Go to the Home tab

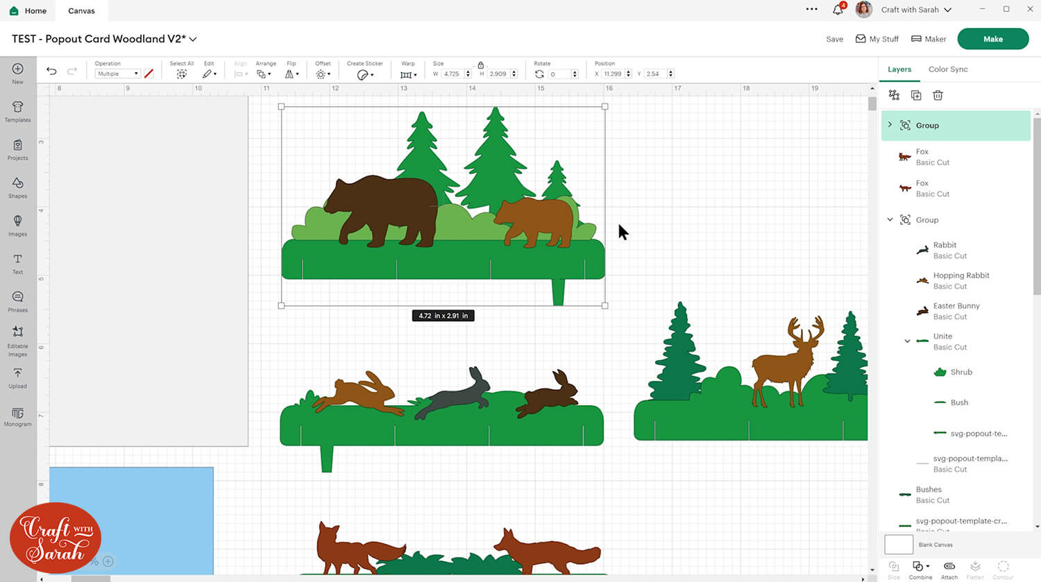point(28,10)
